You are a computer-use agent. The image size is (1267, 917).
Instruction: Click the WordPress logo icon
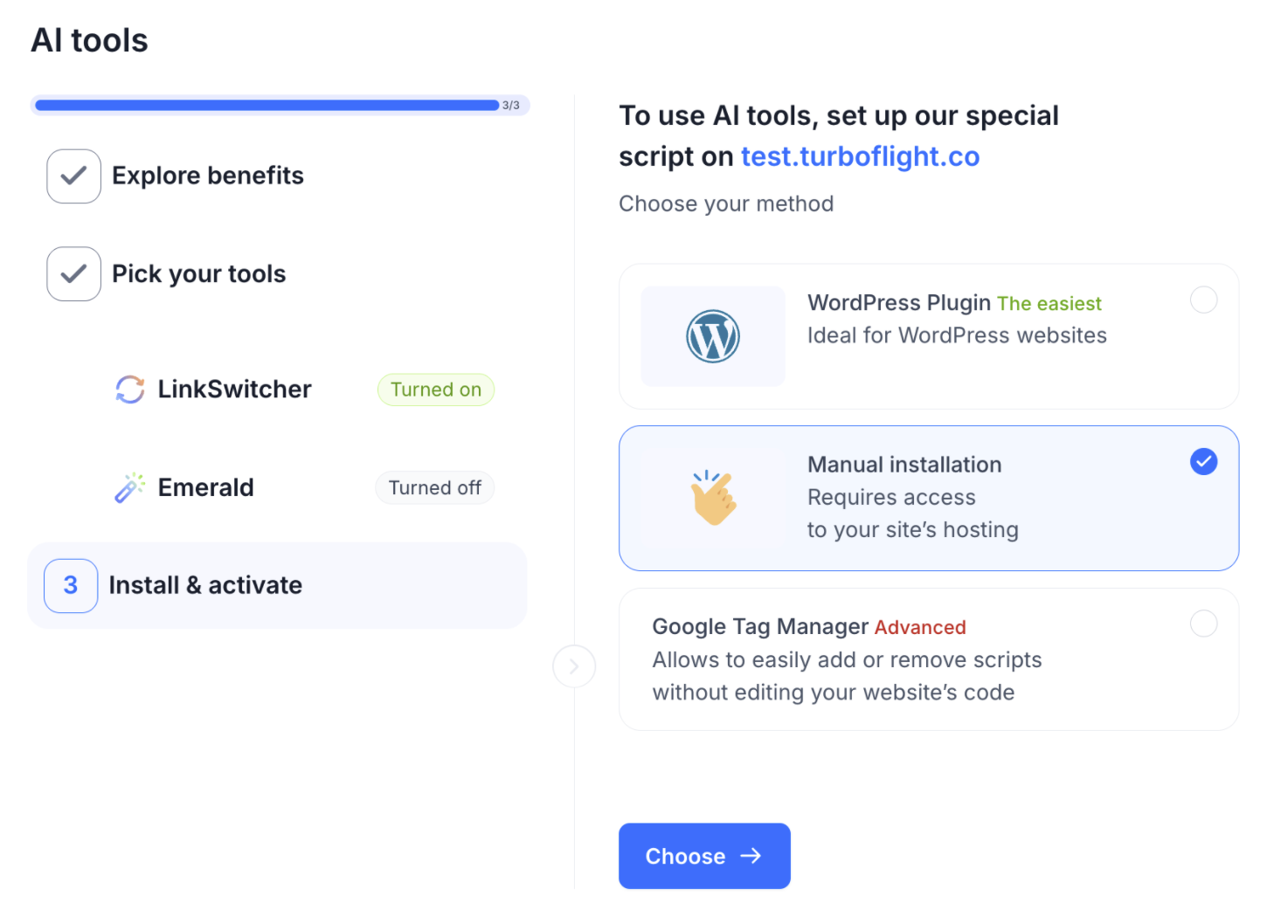[713, 336]
